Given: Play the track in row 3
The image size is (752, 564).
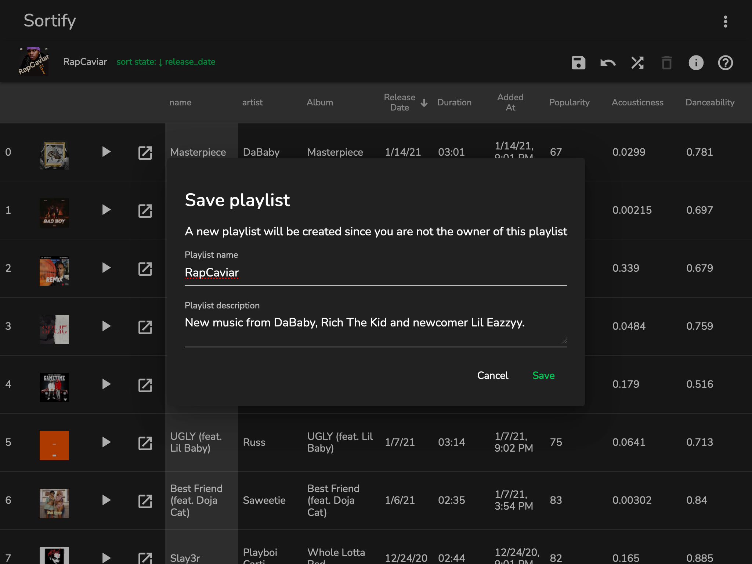Looking at the screenshot, I should coord(106,326).
